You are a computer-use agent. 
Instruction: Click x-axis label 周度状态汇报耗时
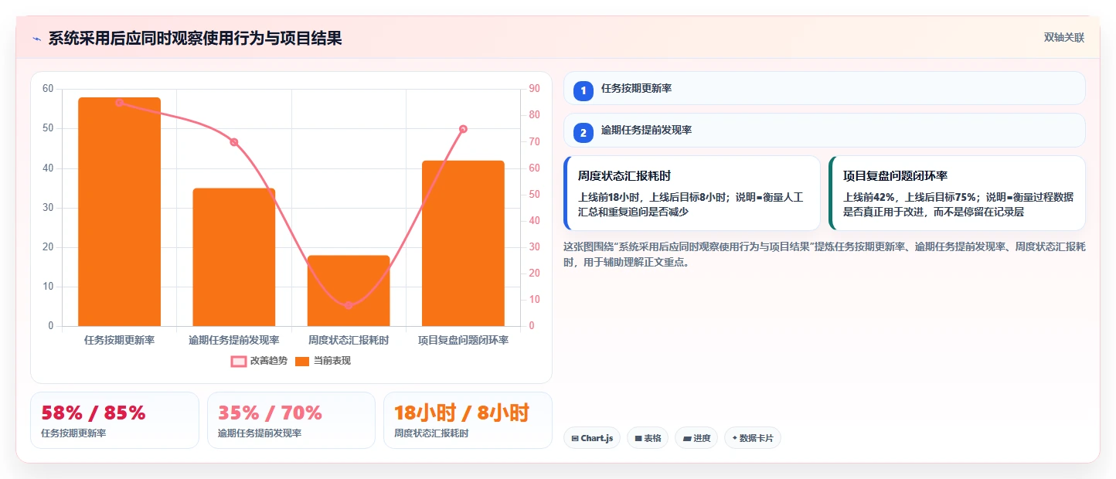click(349, 340)
